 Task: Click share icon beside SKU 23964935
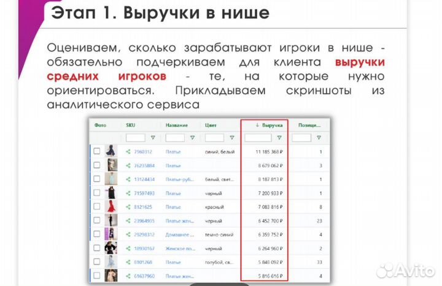point(128,220)
